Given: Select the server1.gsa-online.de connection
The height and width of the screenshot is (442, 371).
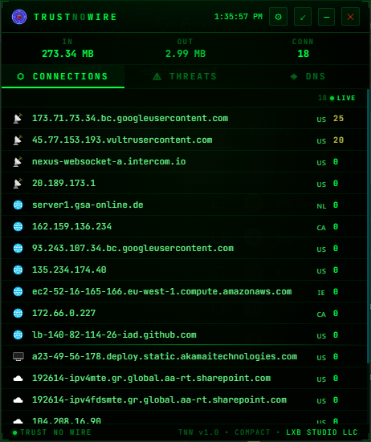Looking at the screenshot, I should (x=184, y=205).
